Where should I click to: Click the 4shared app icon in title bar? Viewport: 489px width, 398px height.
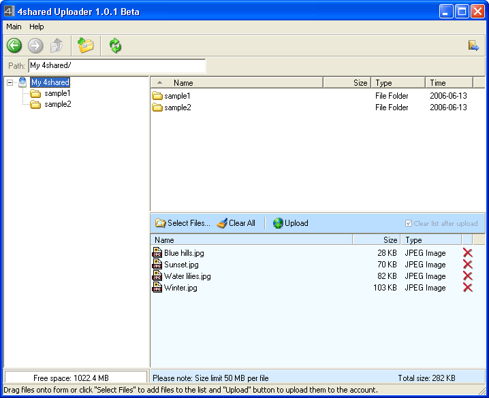[x=9, y=11]
